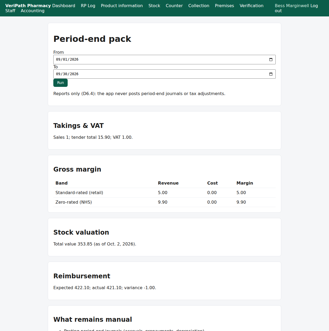The height and width of the screenshot is (331, 329).
Task: Click the VeriPath Pharmacy brand link
Action: pos(28,6)
